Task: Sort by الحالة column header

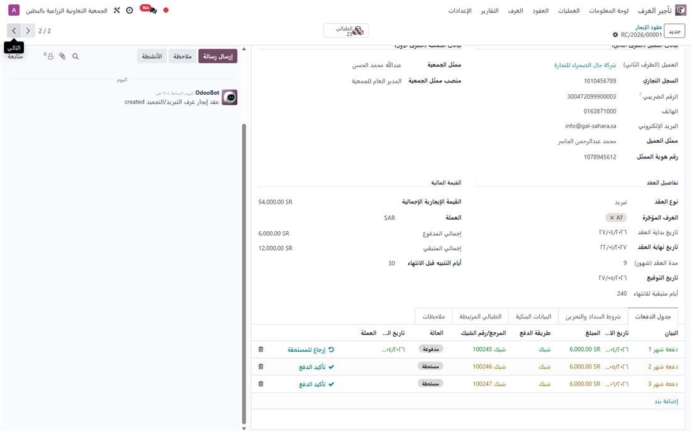Action: click(436, 333)
